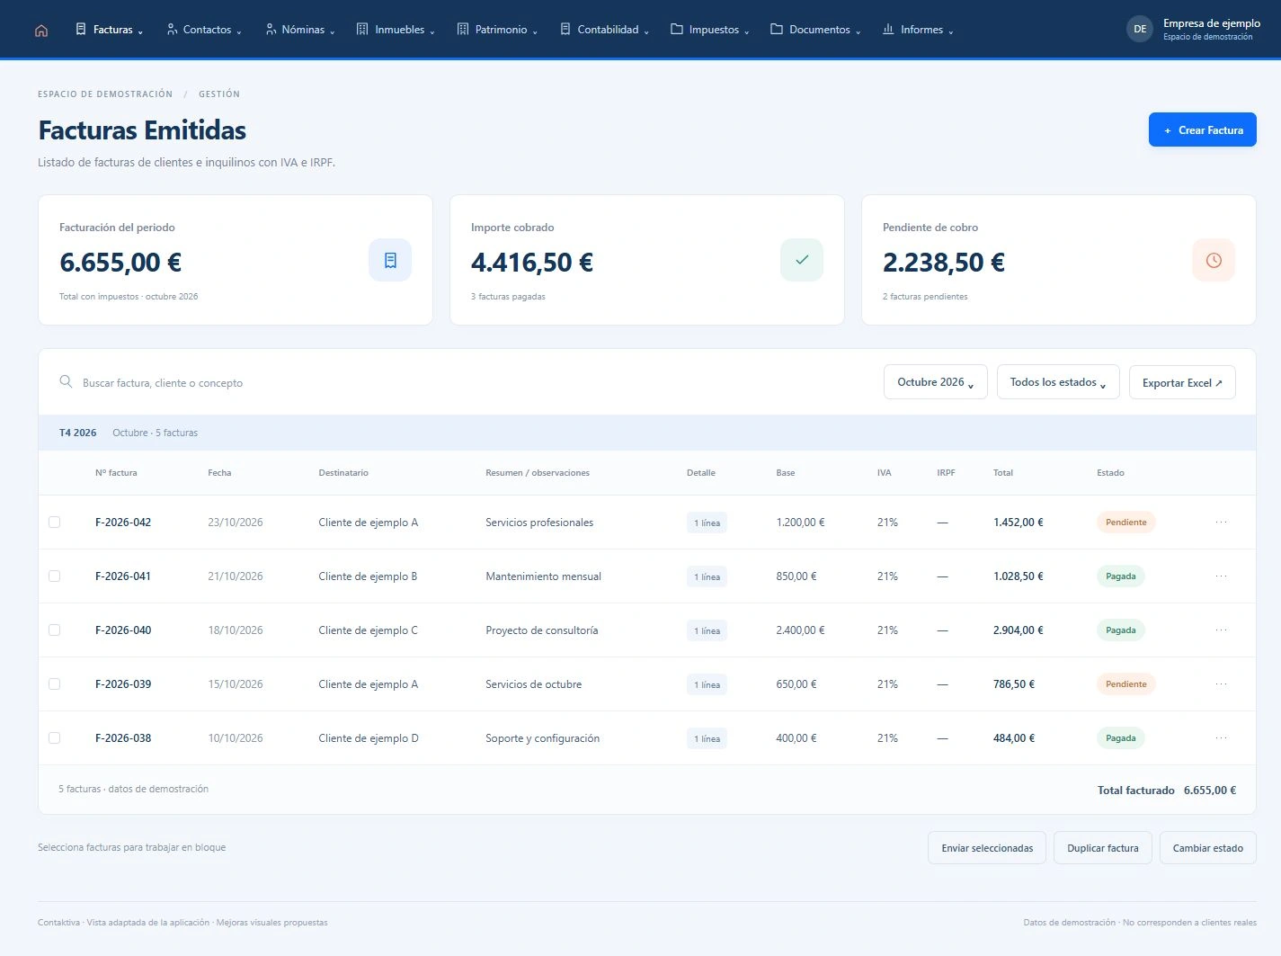The height and width of the screenshot is (956, 1281).
Task: Expand the Inmuebles menu
Action: pyautogui.click(x=396, y=30)
